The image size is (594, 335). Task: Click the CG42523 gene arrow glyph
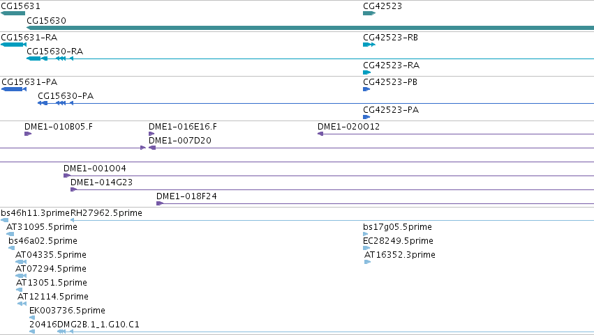369,13
